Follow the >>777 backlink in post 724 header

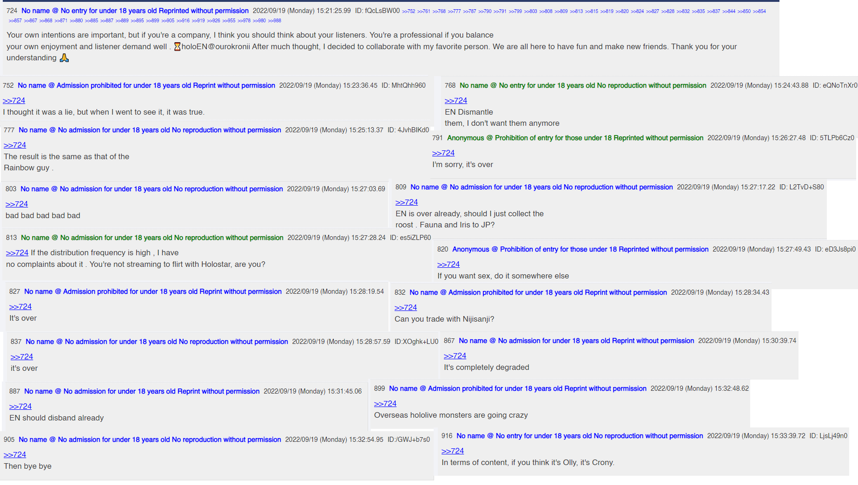coord(454,11)
